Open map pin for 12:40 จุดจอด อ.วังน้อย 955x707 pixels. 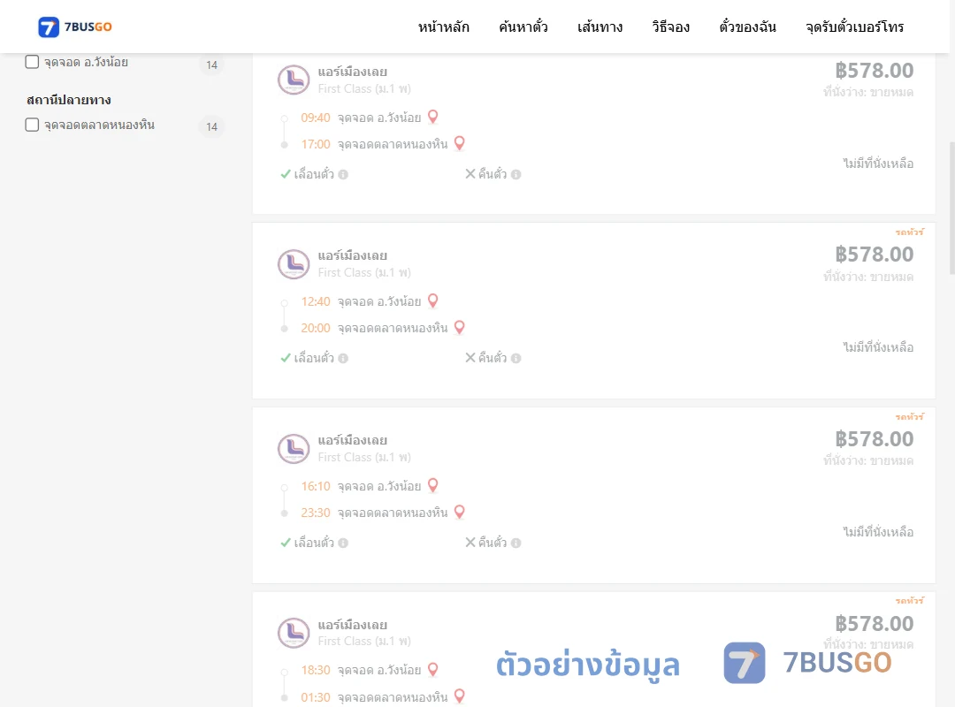click(433, 300)
